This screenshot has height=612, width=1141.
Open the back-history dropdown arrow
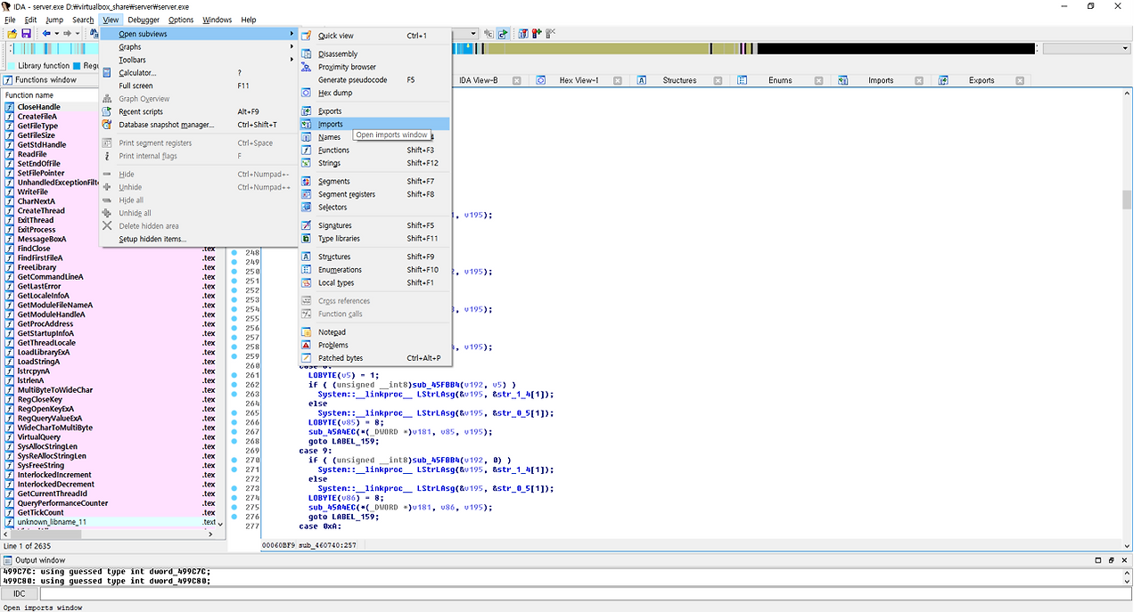click(x=56, y=33)
